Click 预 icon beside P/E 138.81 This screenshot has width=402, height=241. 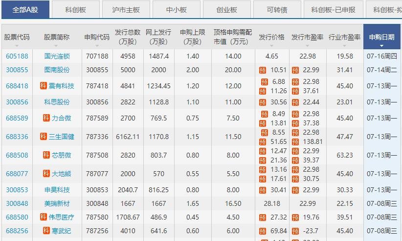pos(295,142)
